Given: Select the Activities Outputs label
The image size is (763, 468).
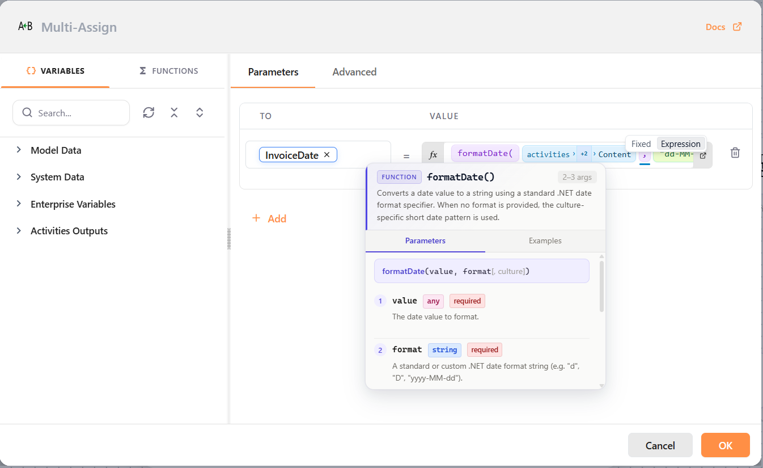Looking at the screenshot, I should (69, 231).
